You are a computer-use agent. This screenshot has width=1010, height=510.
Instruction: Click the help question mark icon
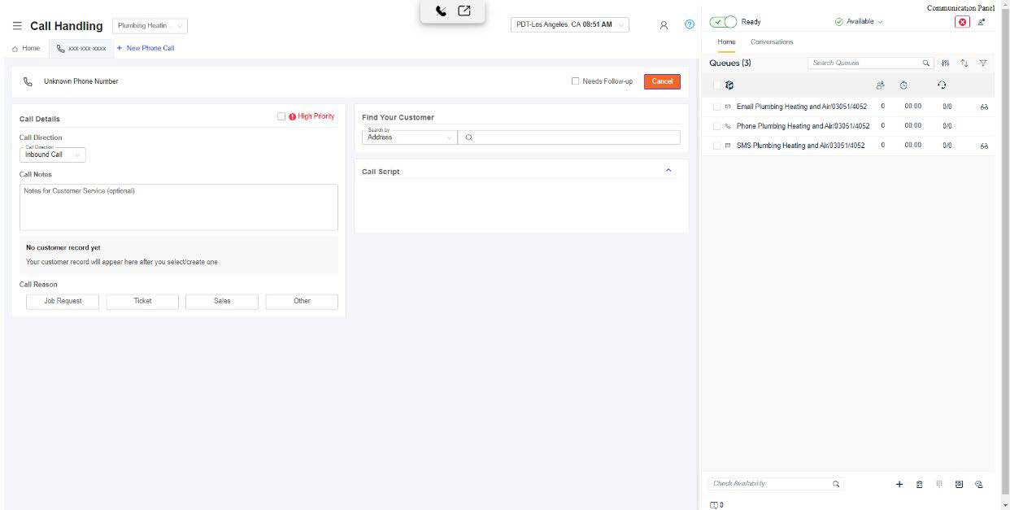[x=690, y=24]
